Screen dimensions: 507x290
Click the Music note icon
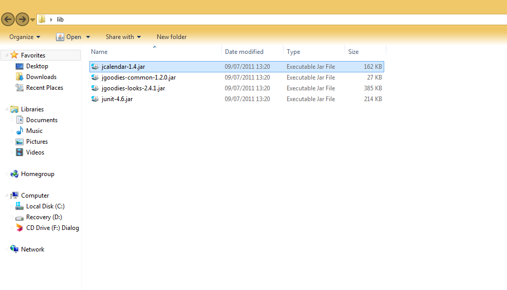[20, 130]
